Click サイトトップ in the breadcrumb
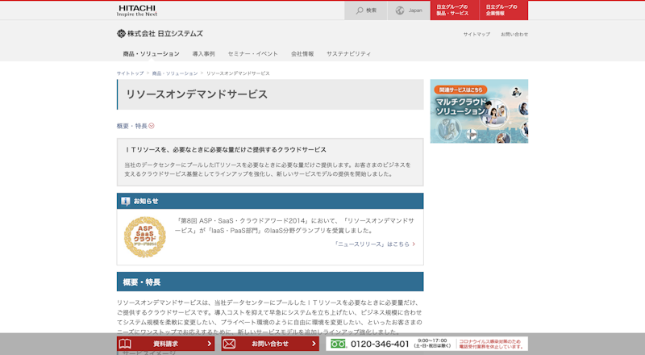645x355 pixels. click(131, 73)
